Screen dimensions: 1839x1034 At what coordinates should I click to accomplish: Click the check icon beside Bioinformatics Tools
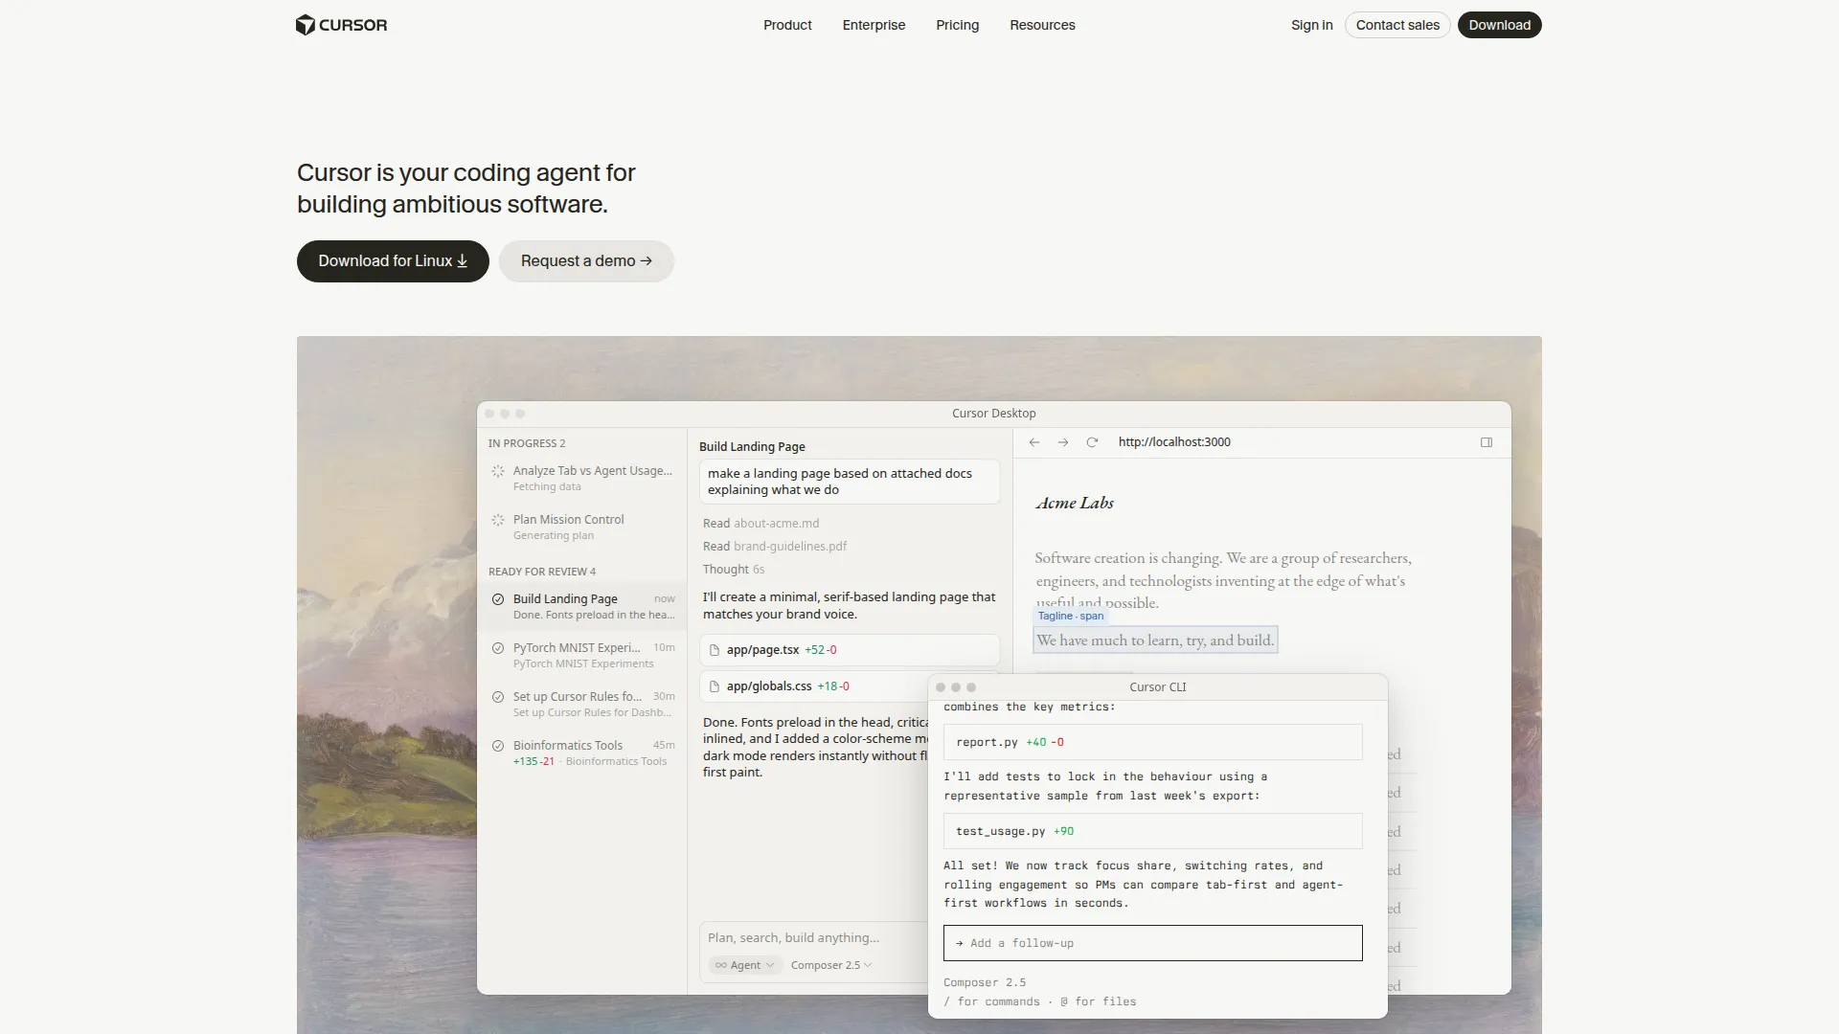tap(498, 746)
